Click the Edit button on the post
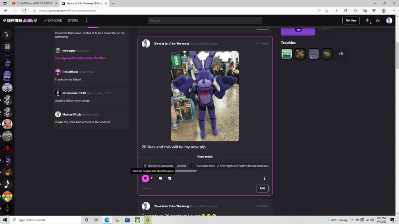Image resolution: width=399 pixels, height=224 pixels. [x=262, y=188]
